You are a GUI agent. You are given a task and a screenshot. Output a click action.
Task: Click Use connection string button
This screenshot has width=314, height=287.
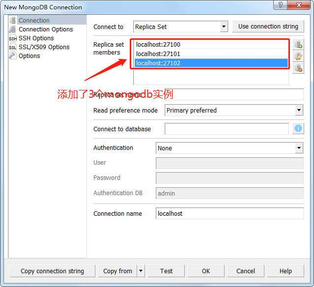point(268,27)
